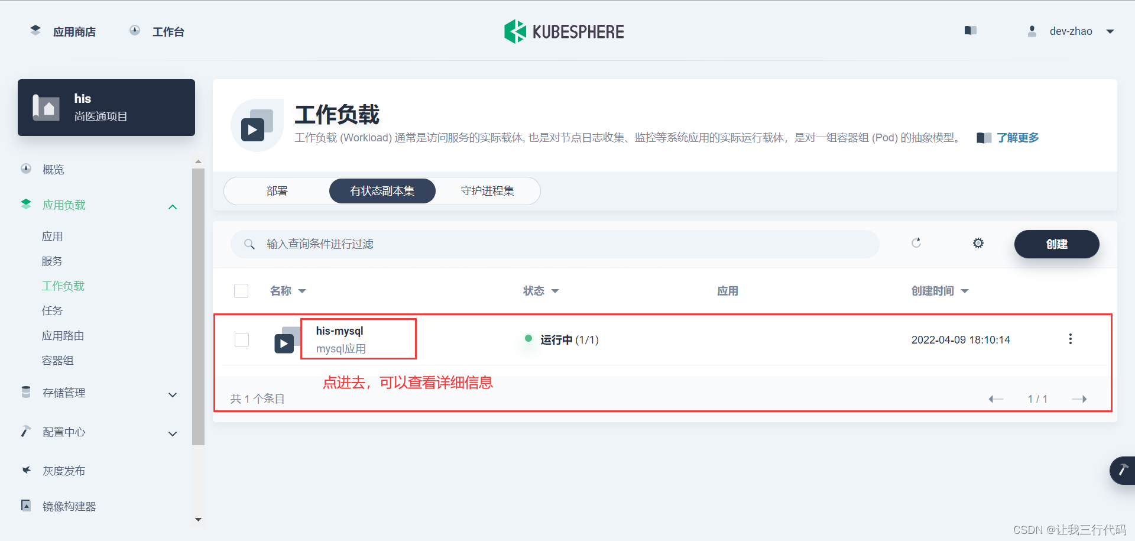The image size is (1135, 541).
Task: Open the 应用路由 sidebar item
Action: 63,336
